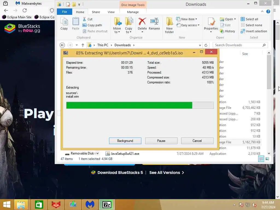Expand the Removable Disk tree chevron
Image resolution: width=280 pixels, height=210 pixels.
(x=98, y=153)
